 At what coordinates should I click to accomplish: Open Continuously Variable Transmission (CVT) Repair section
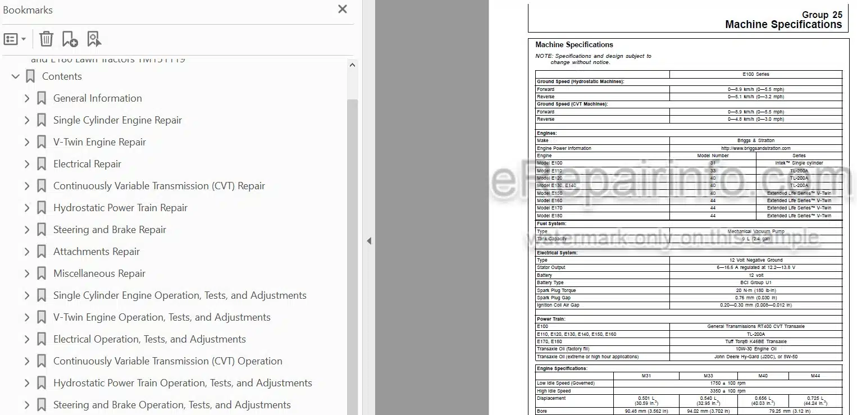(159, 186)
